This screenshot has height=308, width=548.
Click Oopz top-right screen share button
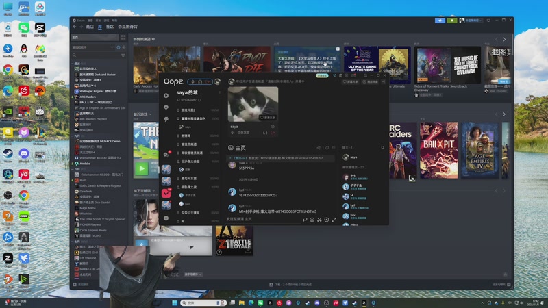coord(351,81)
